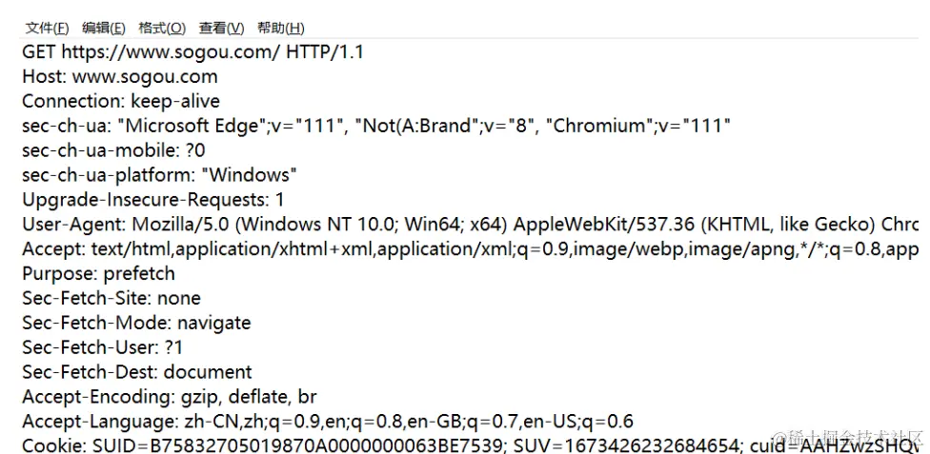Click the Sec-Fetch-Mode: navigate line

[136, 323]
